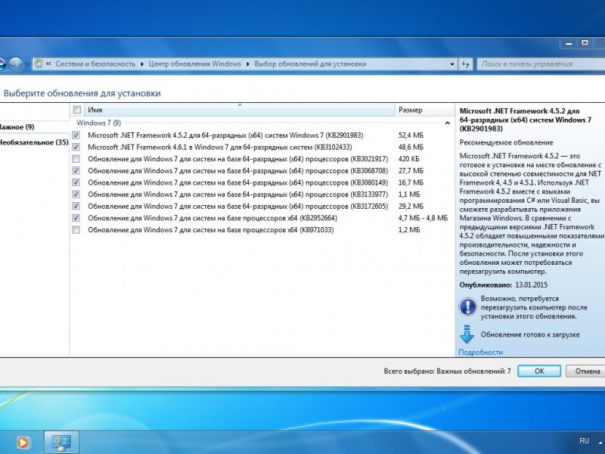Screen dimensions: 605x454
Task: Click the forward navigation arrow button
Action: 15,64
